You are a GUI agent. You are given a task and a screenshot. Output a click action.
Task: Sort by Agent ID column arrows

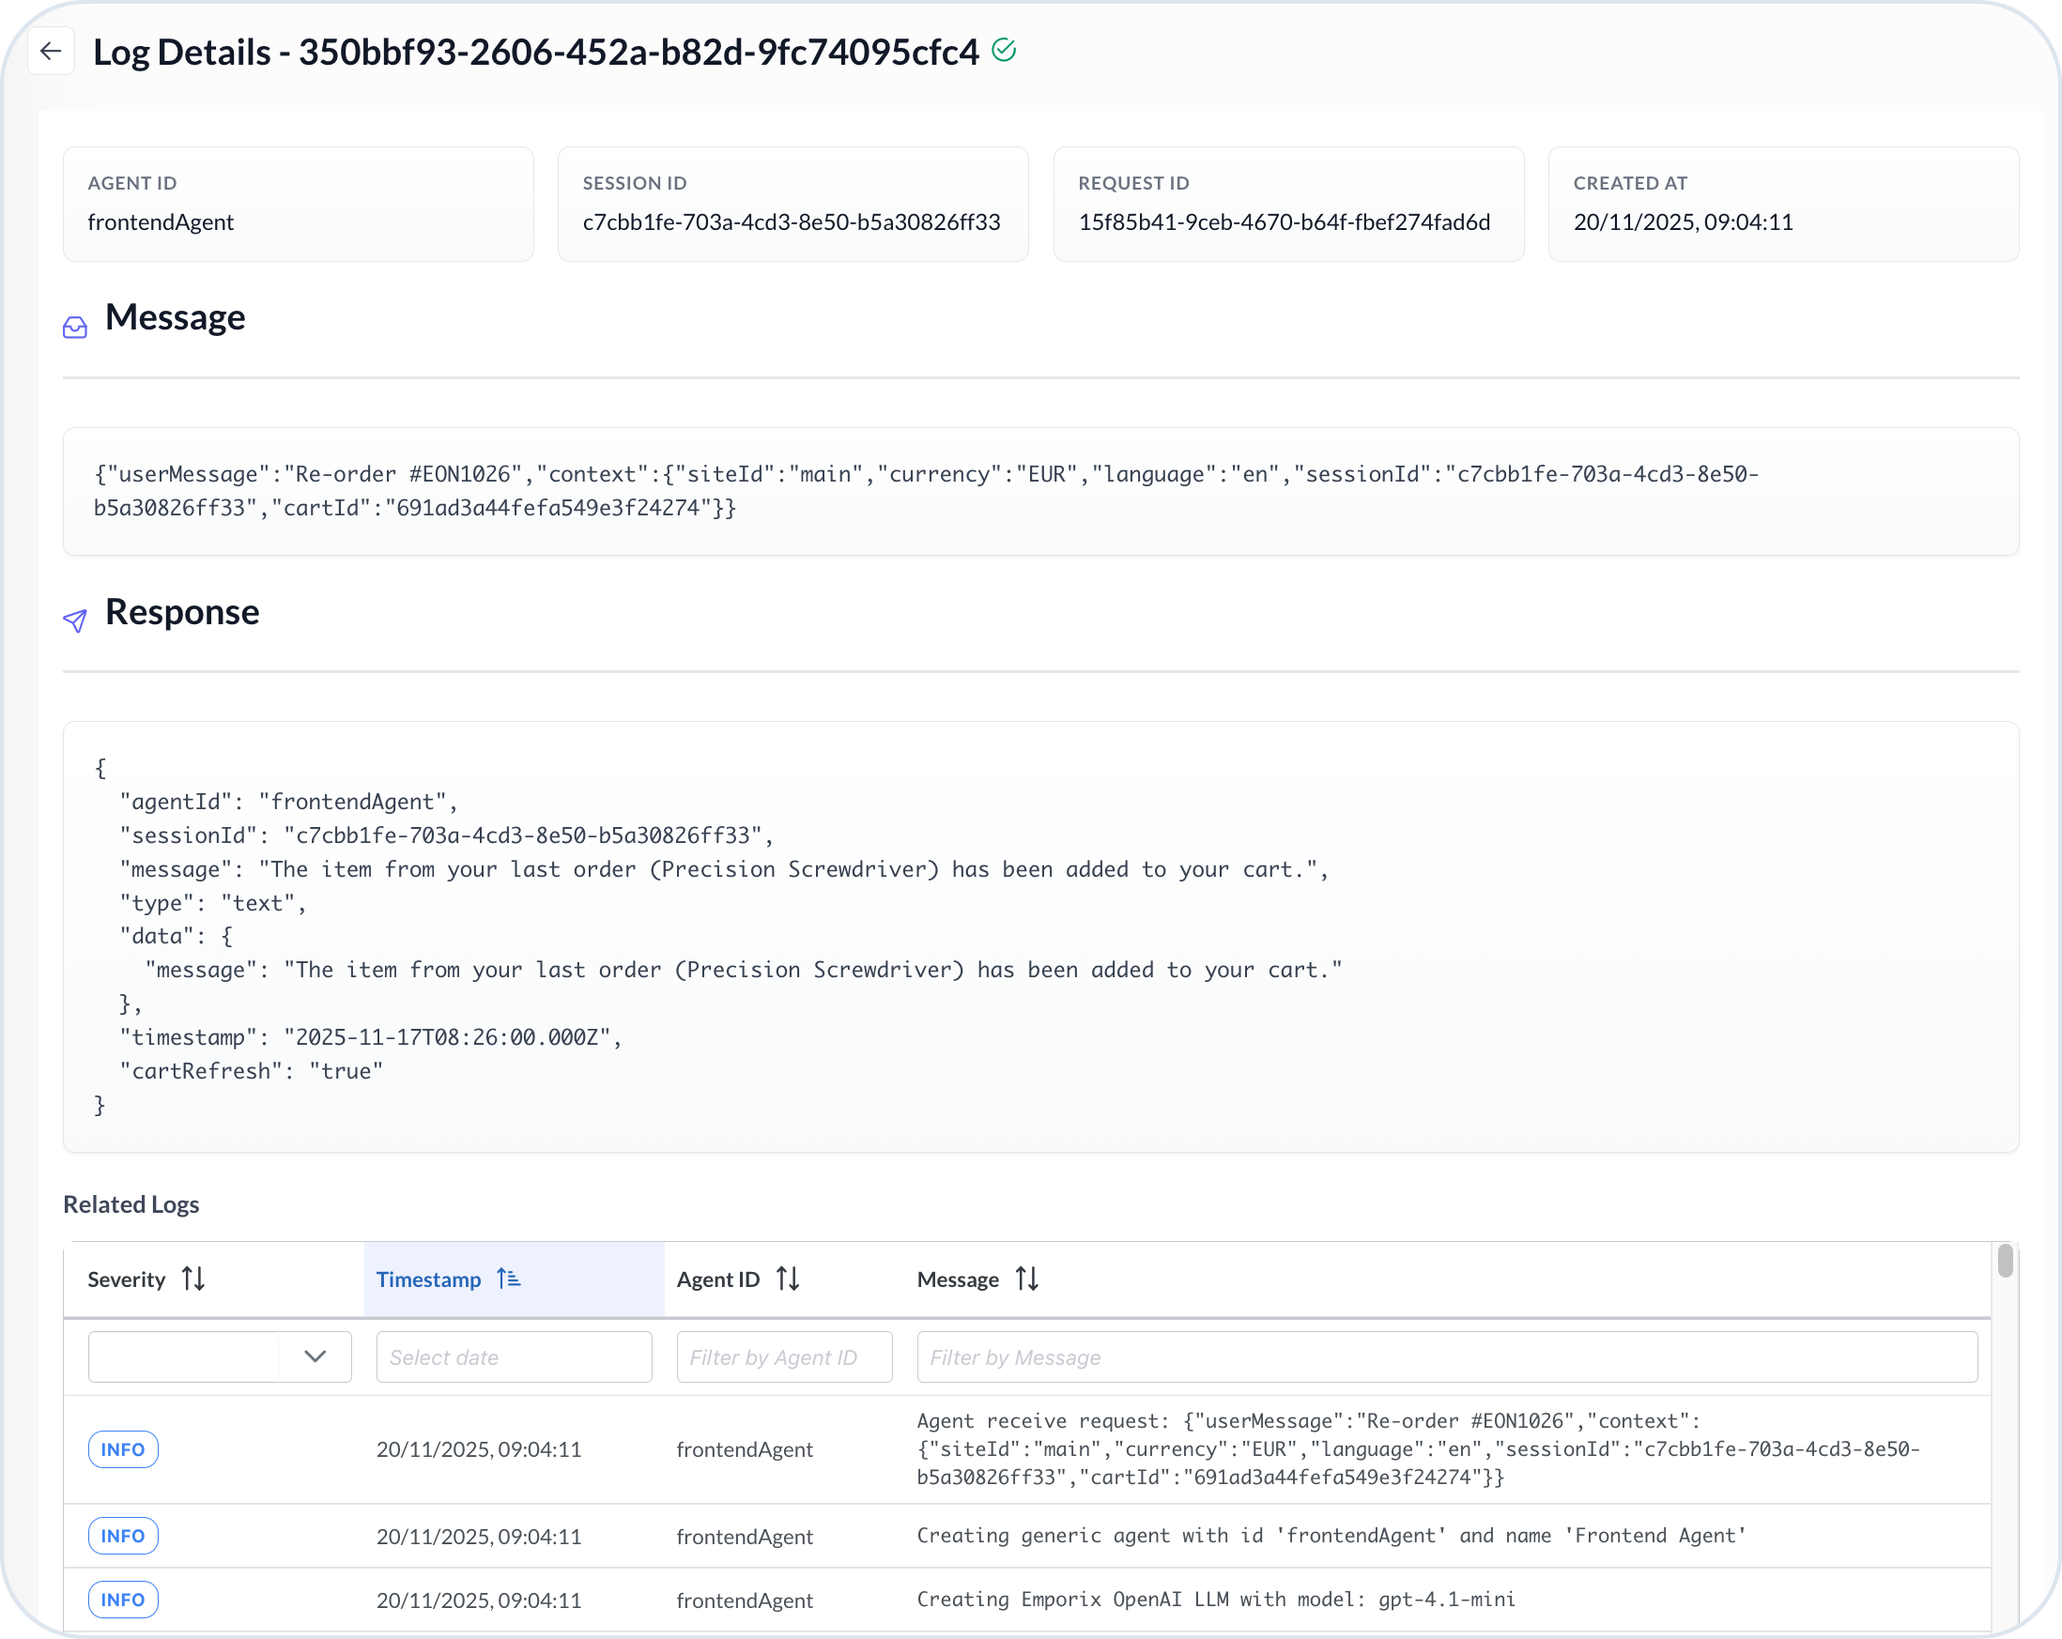click(788, 1279)
